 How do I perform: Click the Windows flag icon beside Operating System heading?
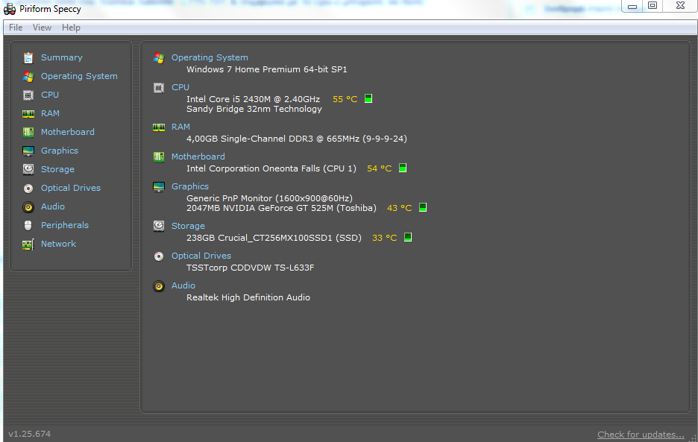pos(159,58)
